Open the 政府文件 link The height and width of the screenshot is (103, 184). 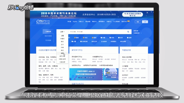click(x=94, y=41)
